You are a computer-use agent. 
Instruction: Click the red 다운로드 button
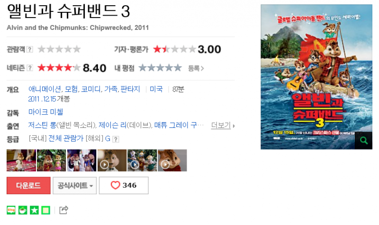tap(28, 185)
